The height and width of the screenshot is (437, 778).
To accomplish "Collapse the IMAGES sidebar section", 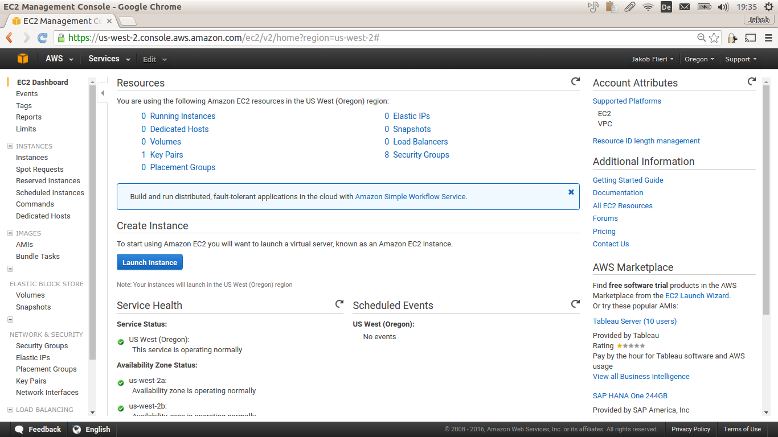I will point(10,233).
